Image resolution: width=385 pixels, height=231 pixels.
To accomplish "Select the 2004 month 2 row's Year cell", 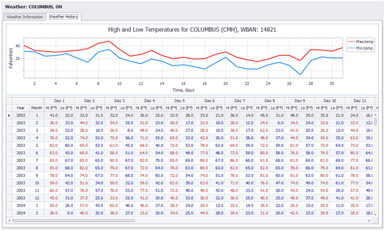I will (x=21, y=213).
